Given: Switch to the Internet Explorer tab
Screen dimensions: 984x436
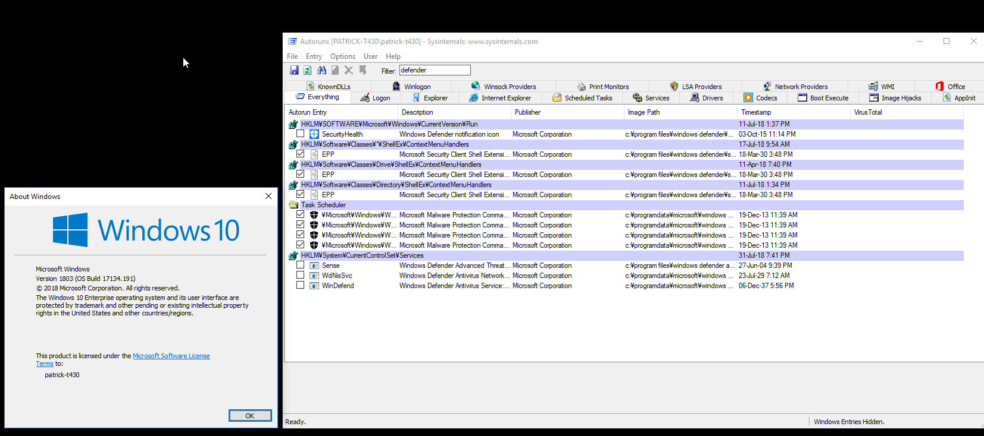Looking at the screenshot, I should tap(500, 98).
